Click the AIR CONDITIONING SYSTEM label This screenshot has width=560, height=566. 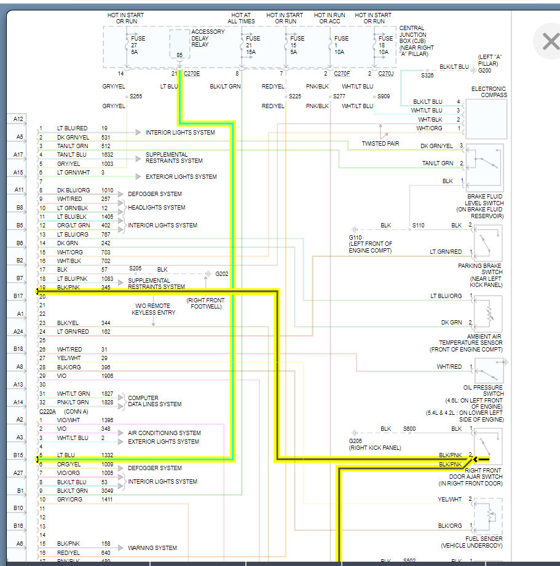coord(164,433)
